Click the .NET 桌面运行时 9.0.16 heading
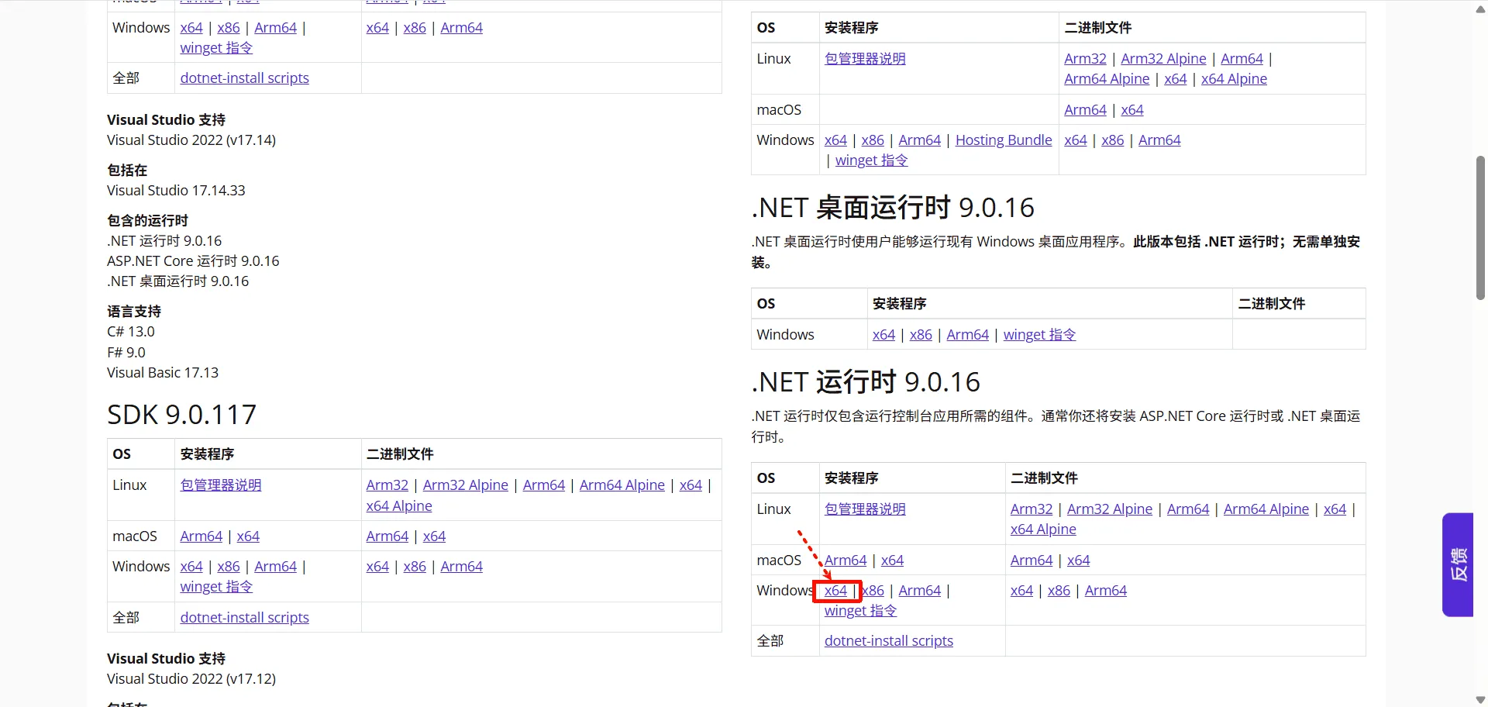 coord(893,208)
